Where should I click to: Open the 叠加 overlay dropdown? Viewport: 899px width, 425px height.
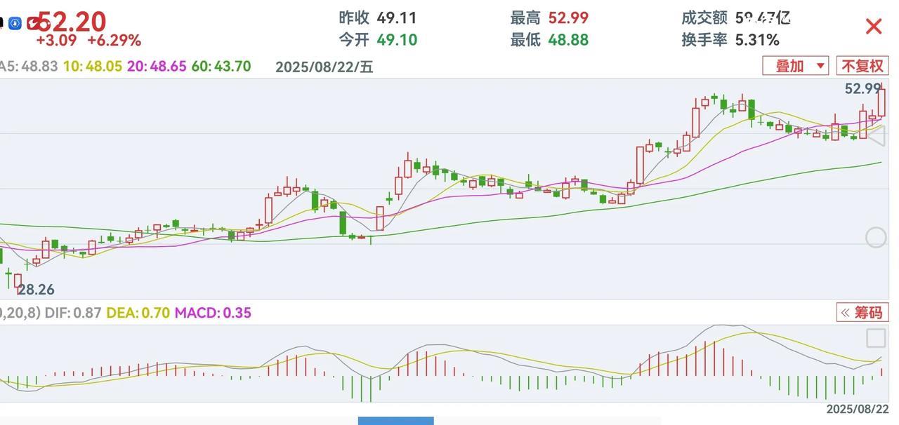tap(795, 66)
